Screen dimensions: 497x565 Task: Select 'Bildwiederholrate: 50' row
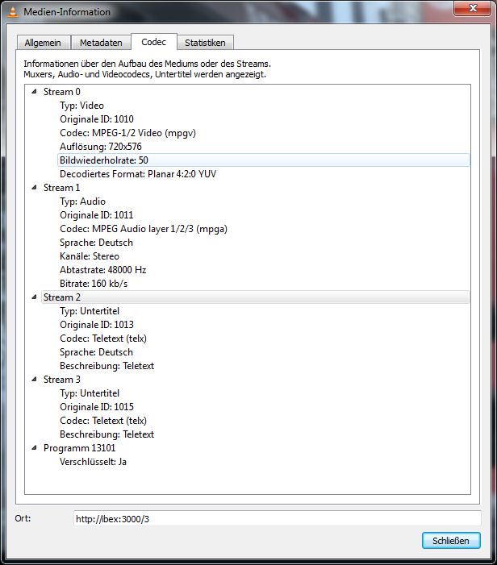[264, 160]
